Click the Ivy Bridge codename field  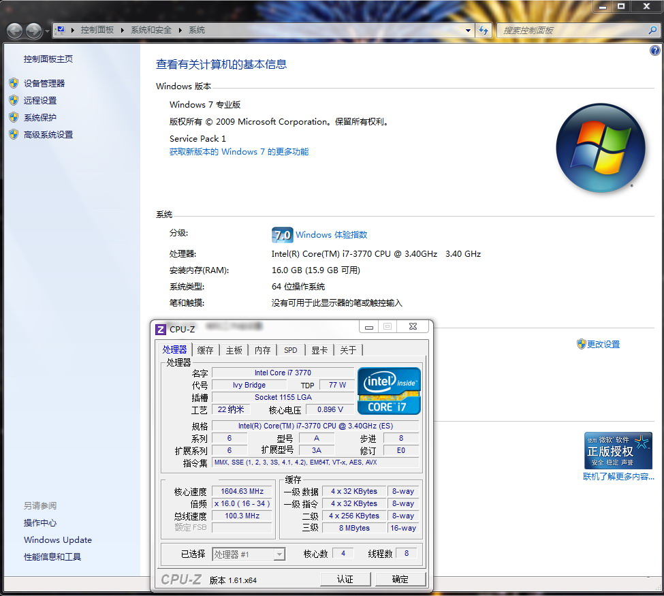point(249,385)
